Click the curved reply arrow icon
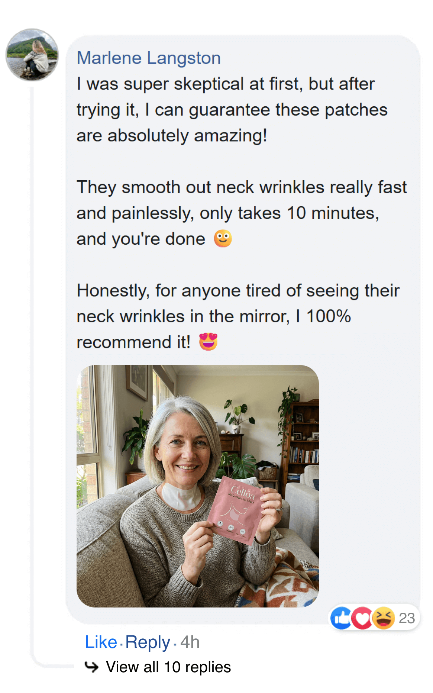The image size is (433, 693). (x=91, y=667)
